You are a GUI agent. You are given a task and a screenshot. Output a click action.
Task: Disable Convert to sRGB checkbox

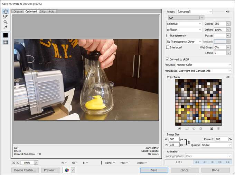[x=168, y=59]
